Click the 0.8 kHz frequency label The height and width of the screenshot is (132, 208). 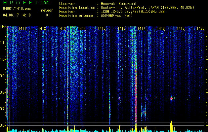3,92
